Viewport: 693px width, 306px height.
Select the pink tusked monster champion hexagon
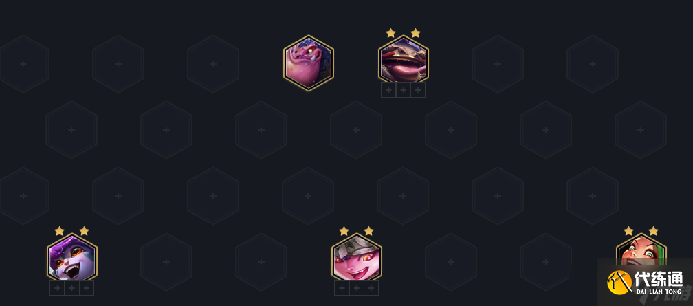[309, 63]
